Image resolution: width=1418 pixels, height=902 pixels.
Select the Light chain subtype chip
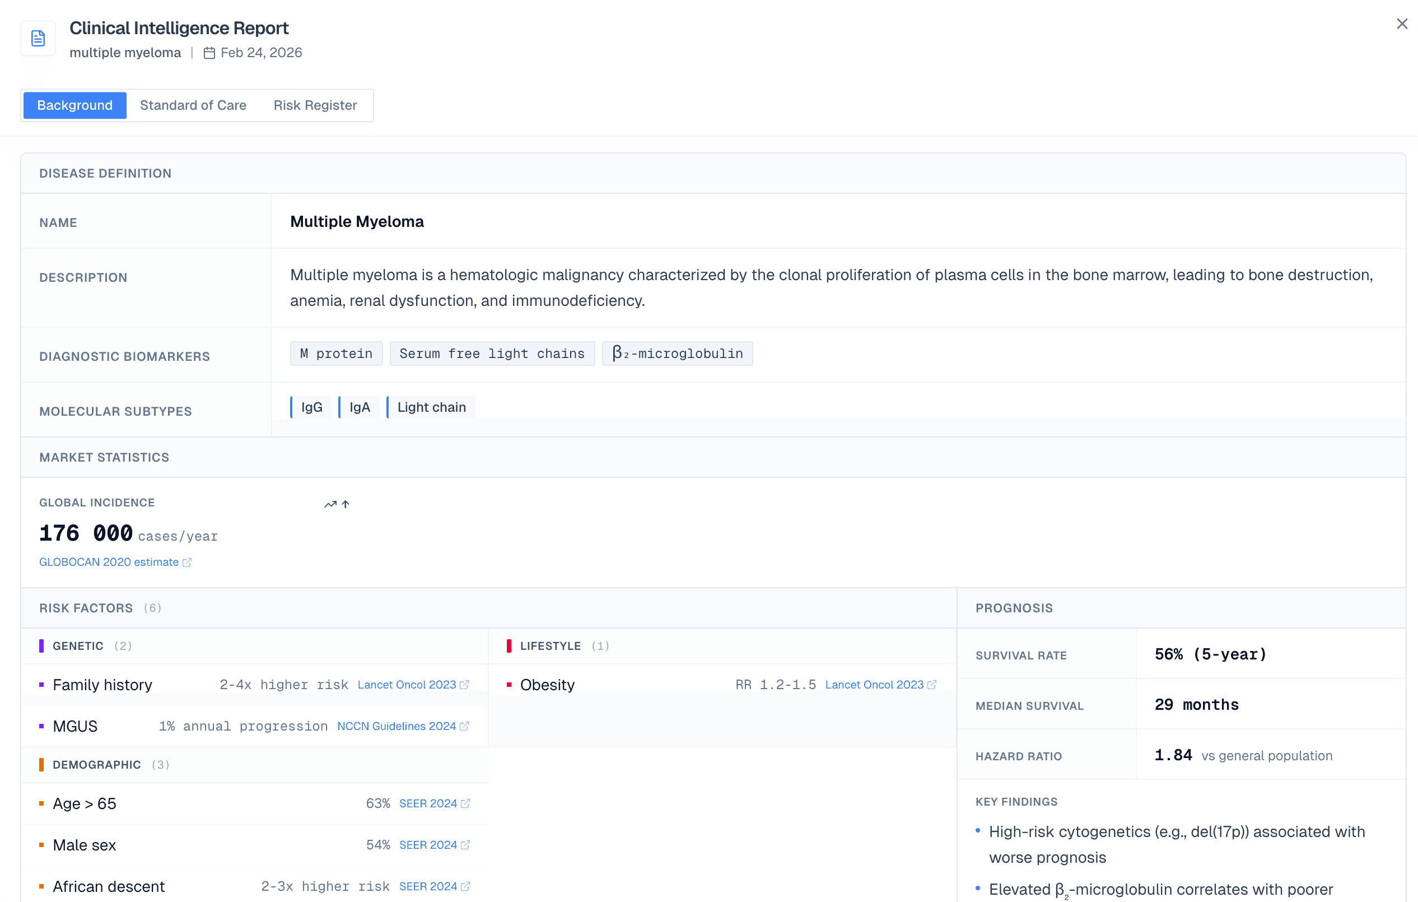pyautogui.click(x=431, y=407)
